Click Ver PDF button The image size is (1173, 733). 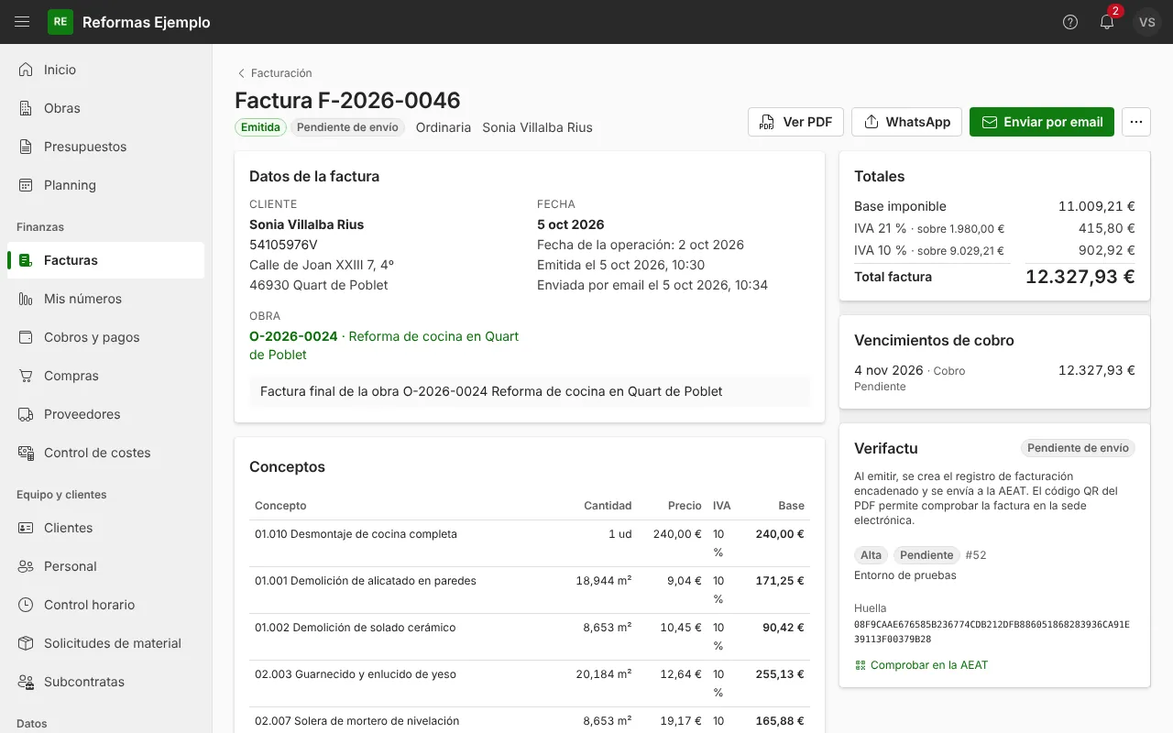click(x=795, y=122)
